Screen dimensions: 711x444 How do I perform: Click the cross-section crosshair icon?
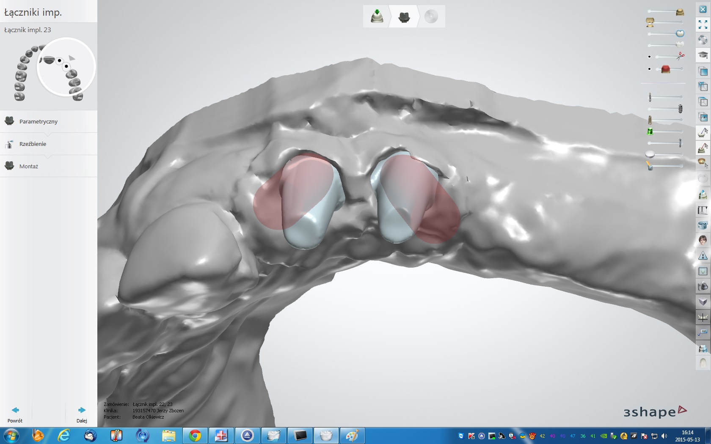(703, 317)
